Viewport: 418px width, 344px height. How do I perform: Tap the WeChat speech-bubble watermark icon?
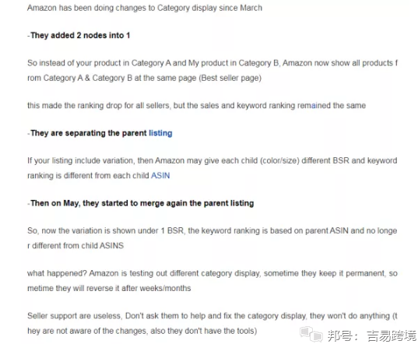coord(311,334)
